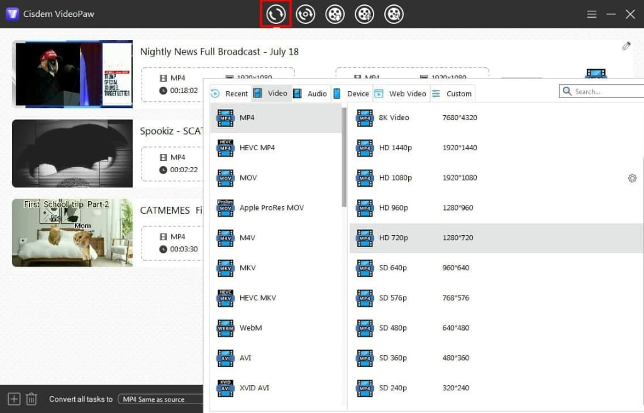
Task: Switch to the Device tab
Action: (352, 93)
